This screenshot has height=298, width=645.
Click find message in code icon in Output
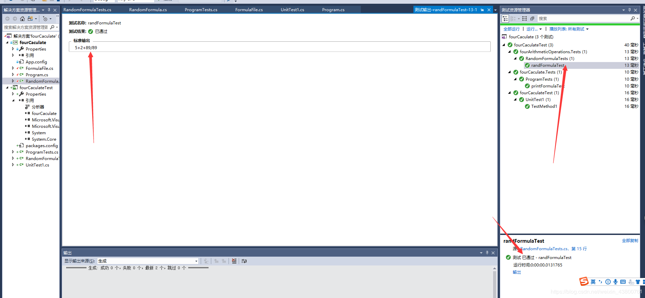[206, 261]
